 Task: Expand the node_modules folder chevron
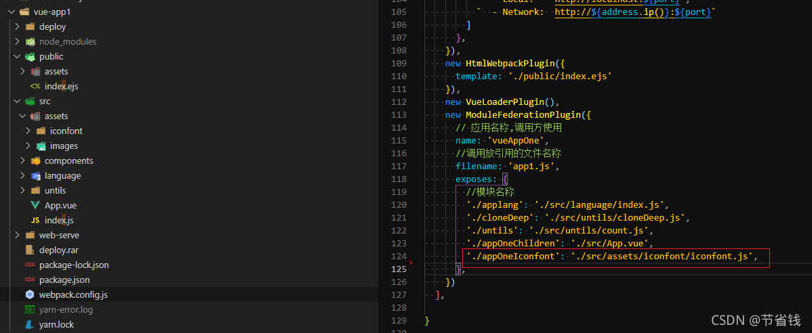coord(17,41)
